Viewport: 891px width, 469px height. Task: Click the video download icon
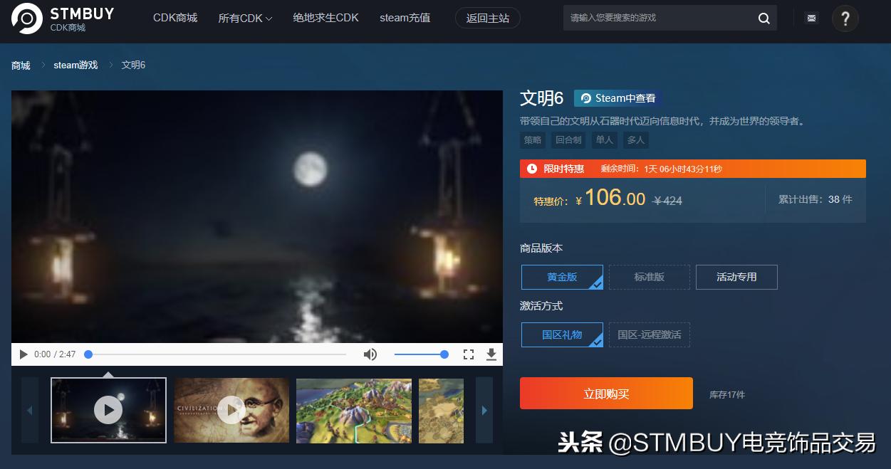tap(491, 354)
